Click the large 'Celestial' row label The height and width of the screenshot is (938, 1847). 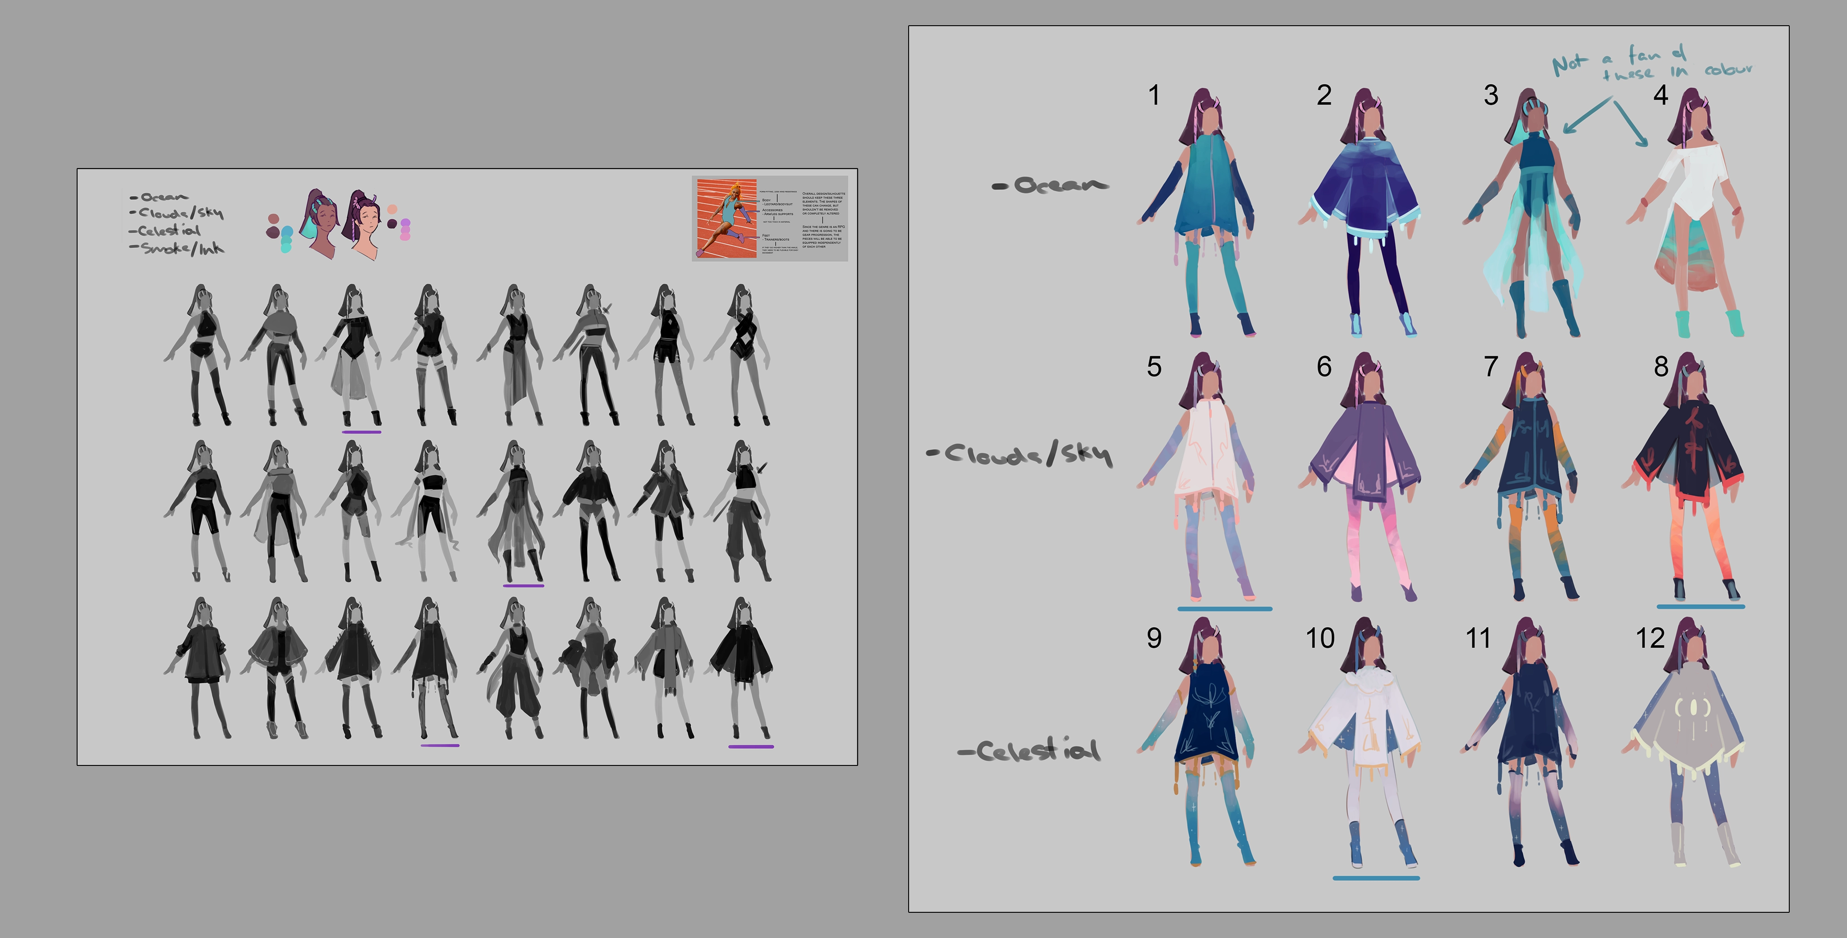click(1029, 750)
